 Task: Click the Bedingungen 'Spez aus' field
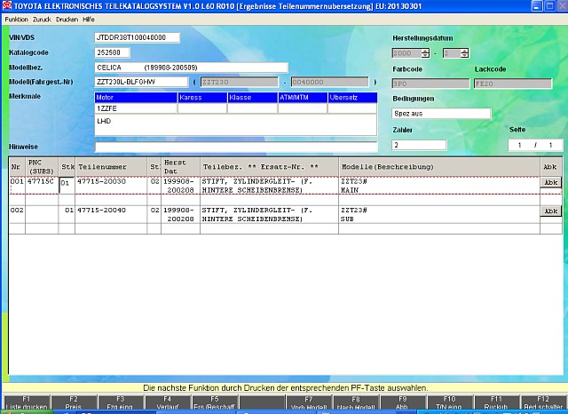click(x=441, y=114)
